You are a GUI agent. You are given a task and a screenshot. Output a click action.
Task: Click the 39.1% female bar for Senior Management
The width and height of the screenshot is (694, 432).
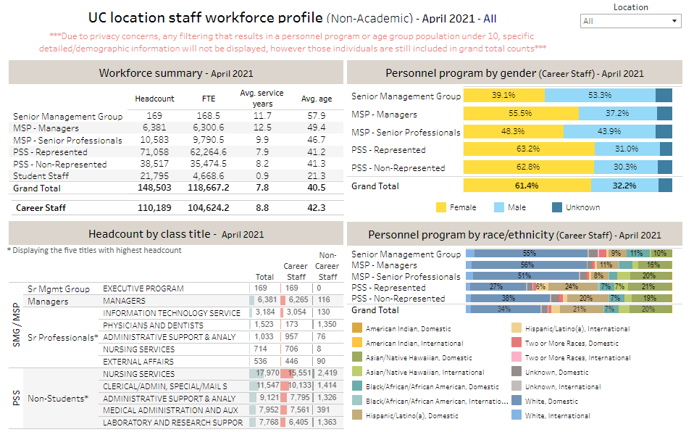[x=504, y=95]
